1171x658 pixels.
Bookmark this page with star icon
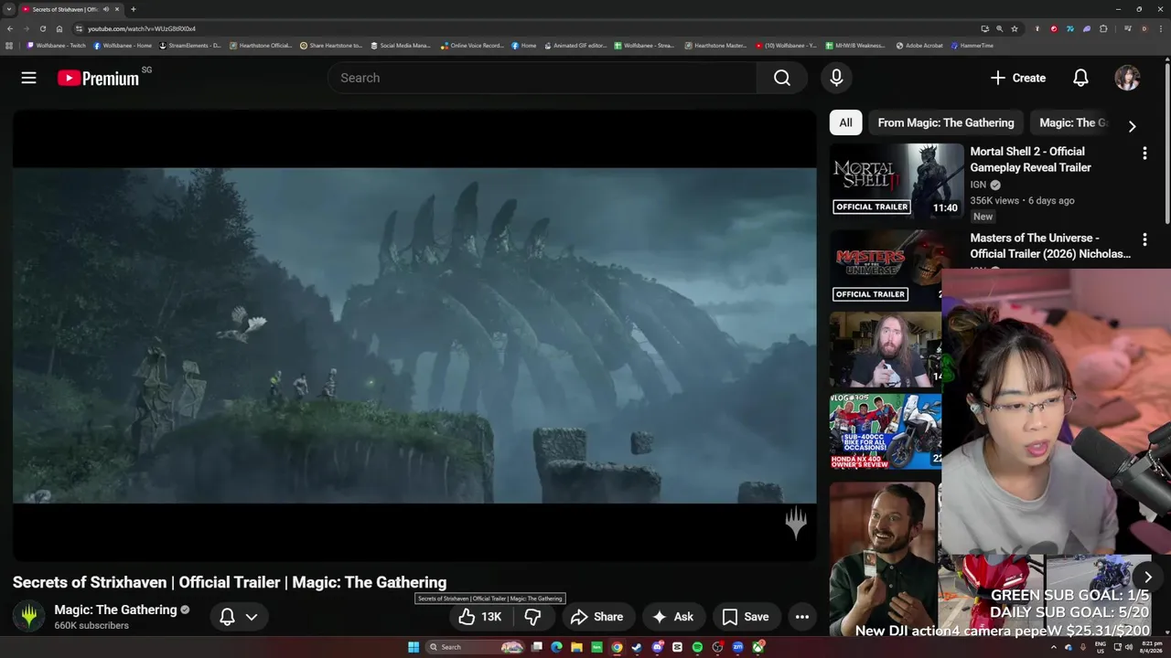coord(1015,28)
